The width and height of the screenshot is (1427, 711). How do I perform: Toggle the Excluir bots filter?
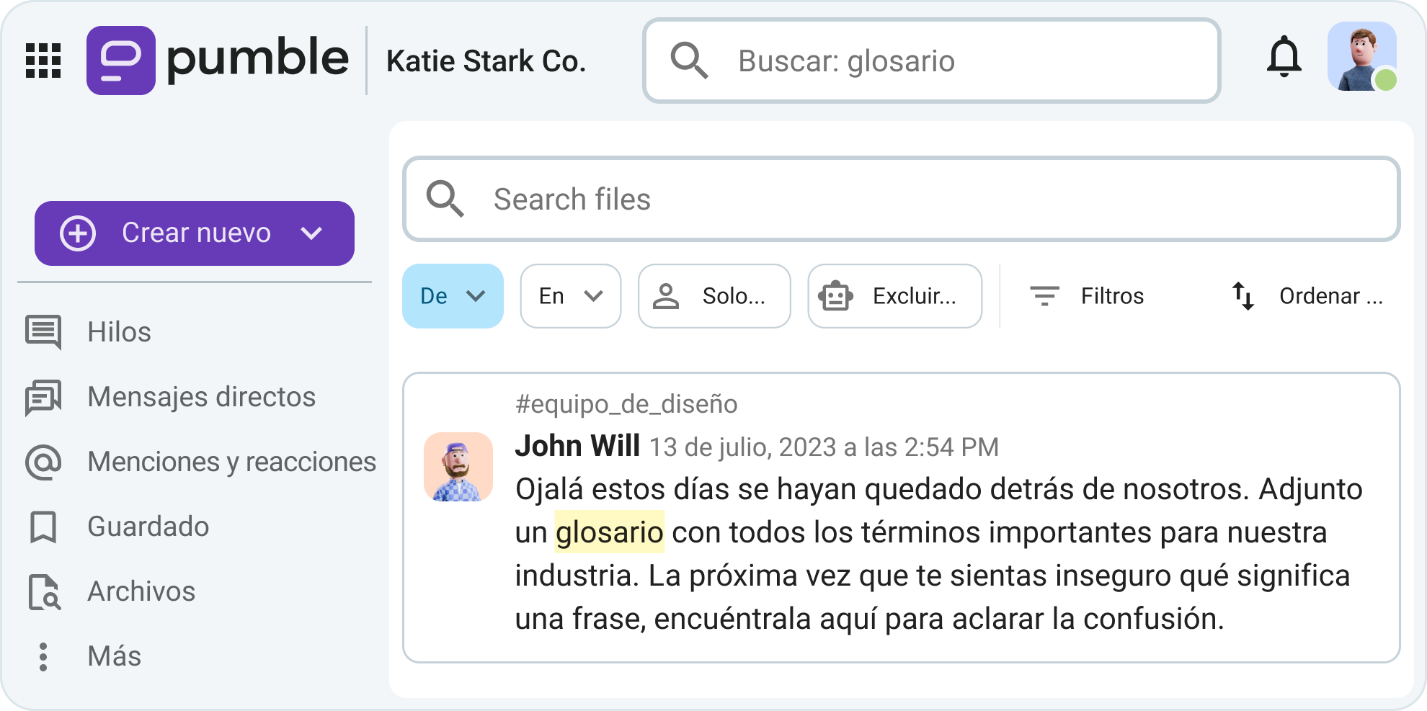tap(894, 296)
